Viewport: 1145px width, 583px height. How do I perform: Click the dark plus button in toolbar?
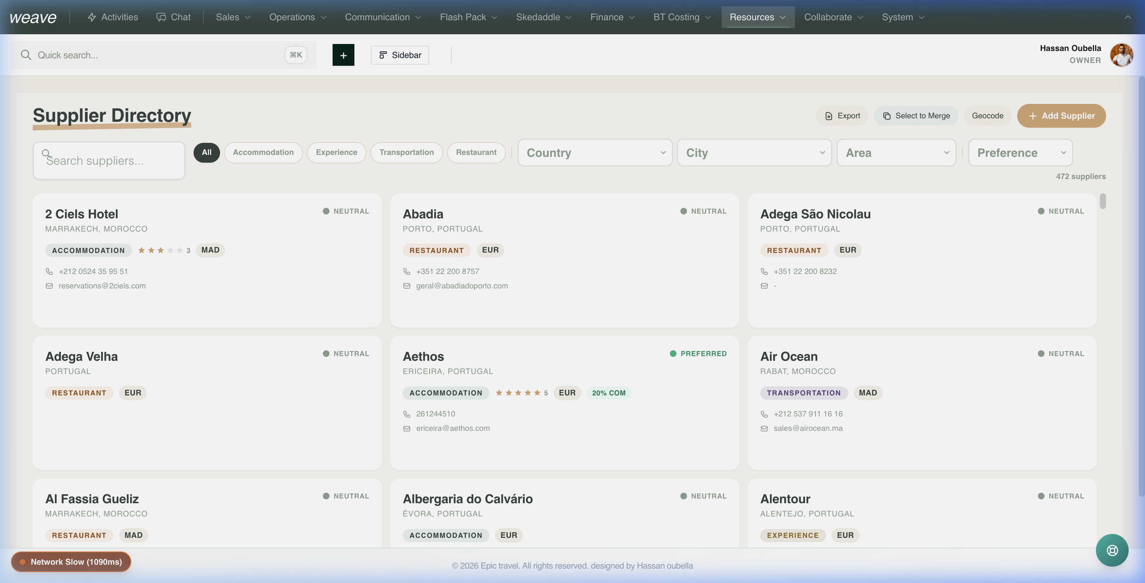(343, 55)
